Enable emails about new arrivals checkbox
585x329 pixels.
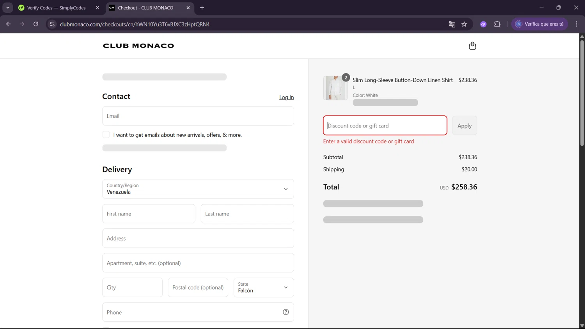106,135
